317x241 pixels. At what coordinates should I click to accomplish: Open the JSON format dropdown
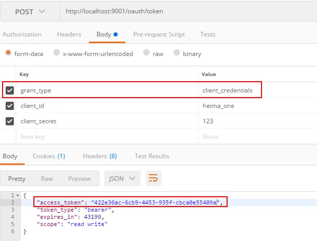122,179
